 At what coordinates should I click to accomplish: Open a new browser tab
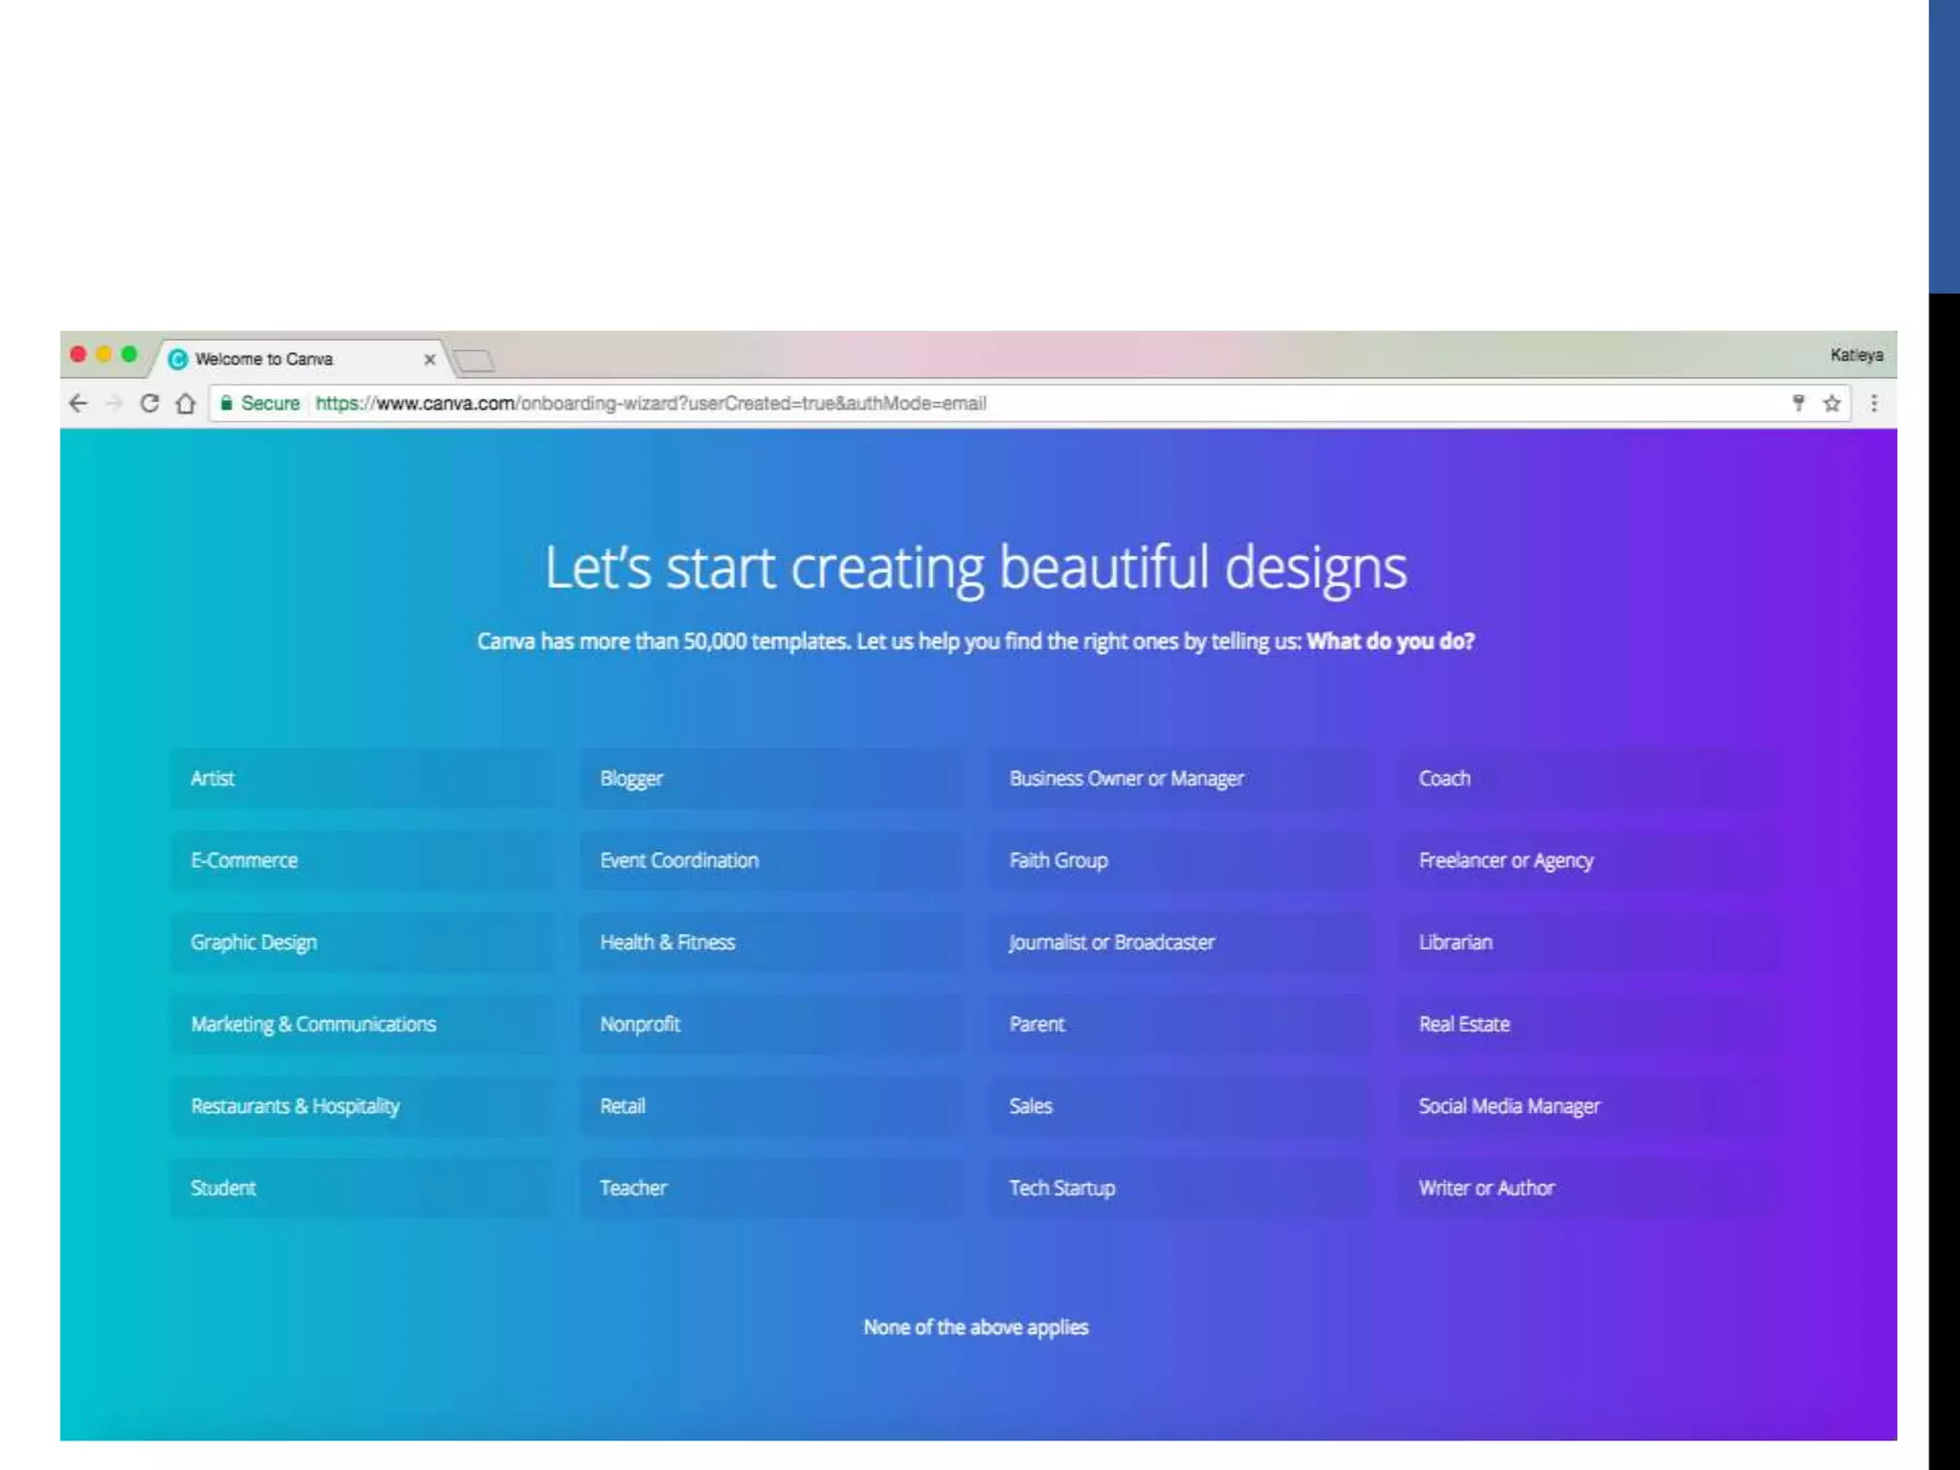pos(474,361)
